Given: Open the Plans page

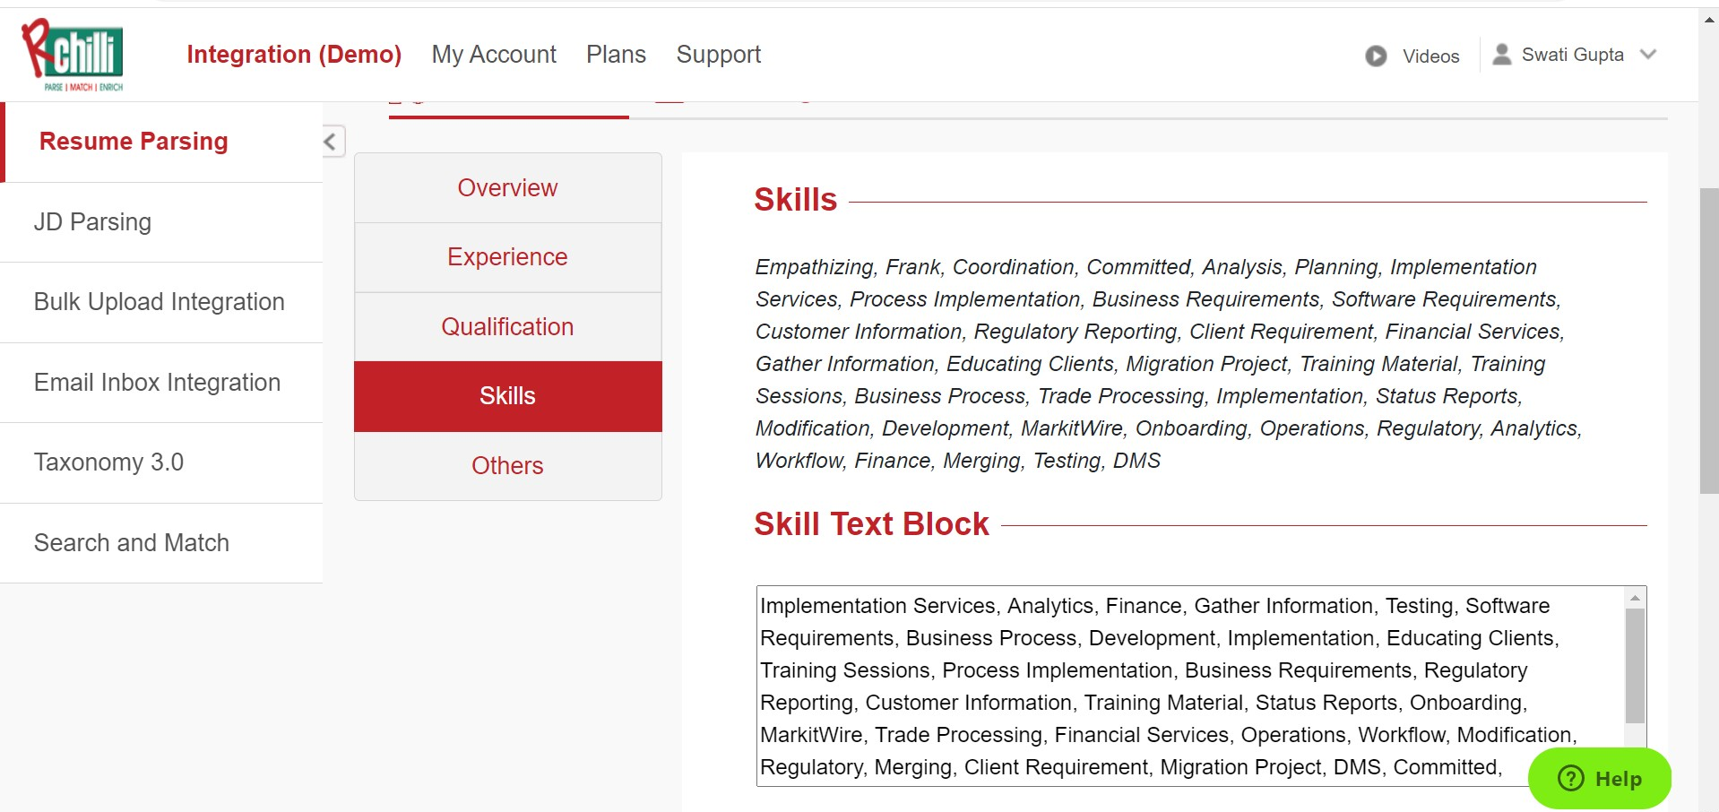Looking at the screenshot, I should click(x=616, y=55).
